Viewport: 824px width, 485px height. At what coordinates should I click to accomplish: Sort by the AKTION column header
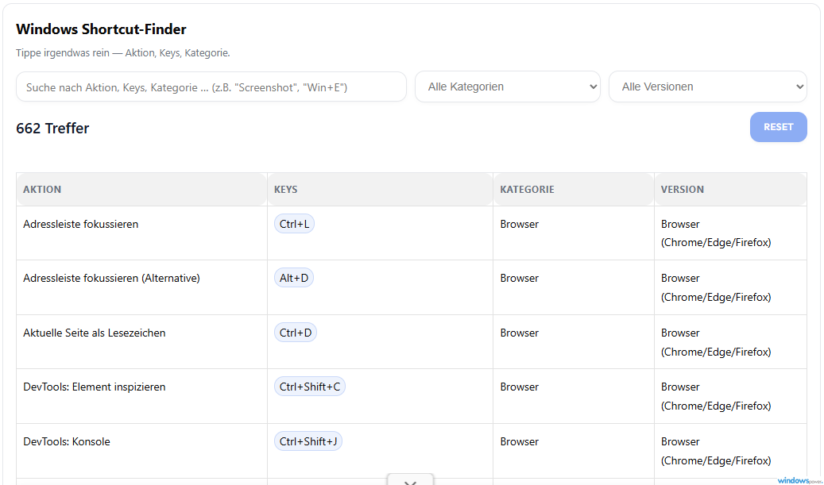click(x=42, y=190)
